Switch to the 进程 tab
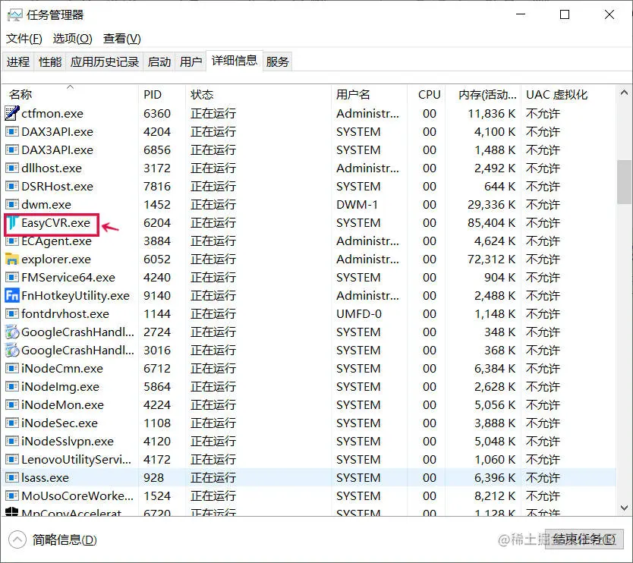 [18, 61]
